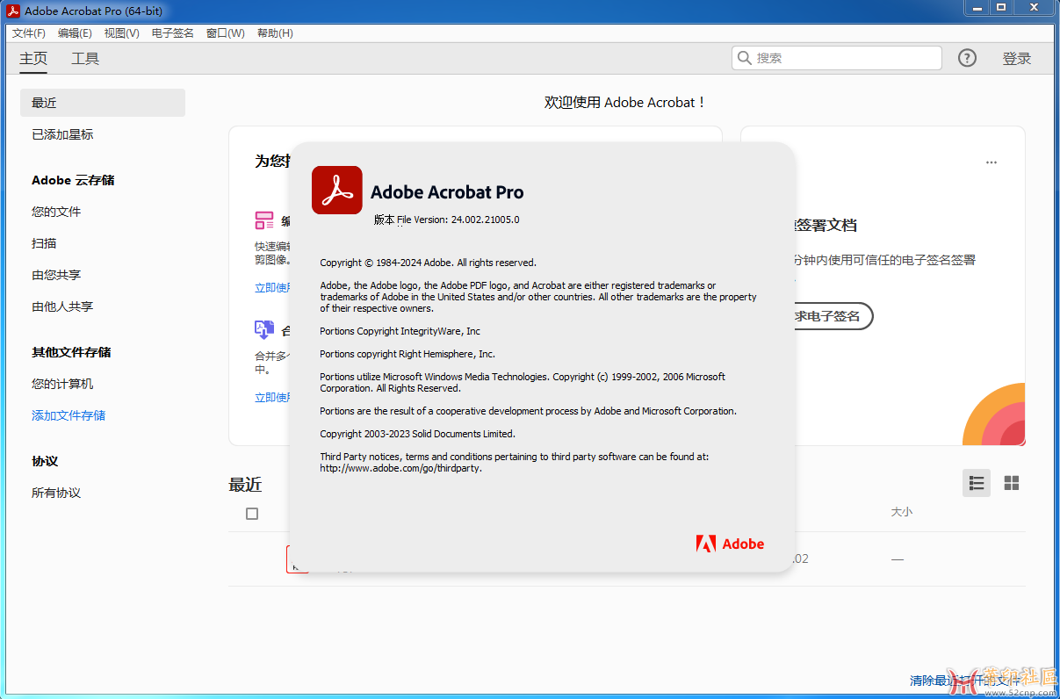Image resolution: width=1060 pixels, height=699 pixels.
Task: Click the version text 24.002.21005.0
Action: pos(486,220)
